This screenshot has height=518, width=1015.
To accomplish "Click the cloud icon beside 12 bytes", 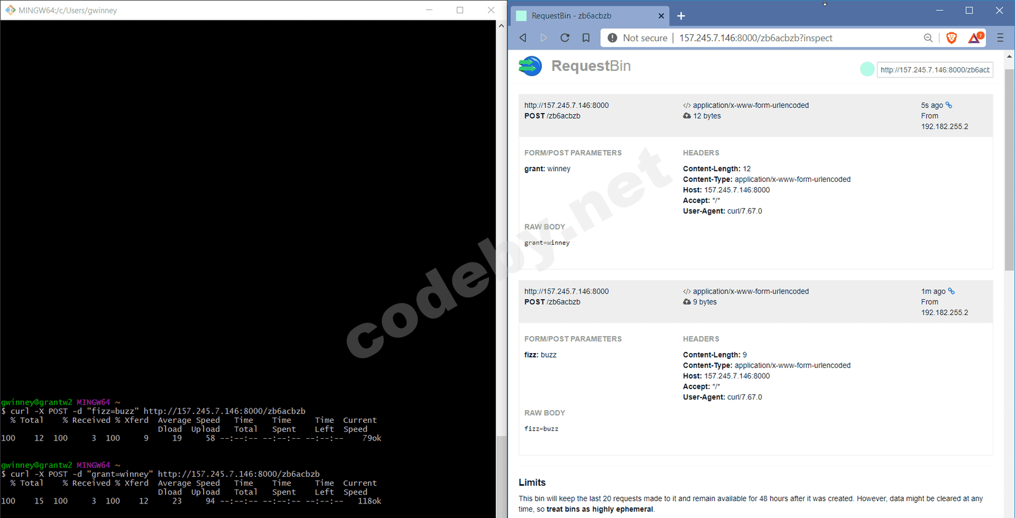I will (x=687, y=116).
